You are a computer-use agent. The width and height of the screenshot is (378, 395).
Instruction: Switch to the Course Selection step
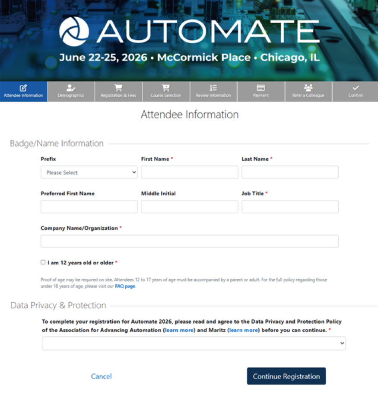(166, 92)
